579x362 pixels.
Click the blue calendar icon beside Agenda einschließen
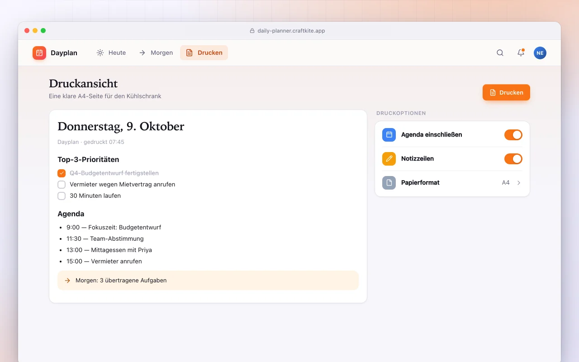pos(389,135)
